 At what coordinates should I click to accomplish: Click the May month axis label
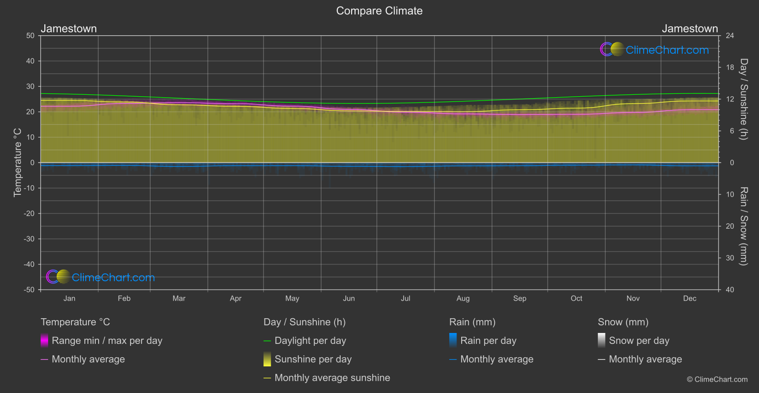(x=293, y=299)
